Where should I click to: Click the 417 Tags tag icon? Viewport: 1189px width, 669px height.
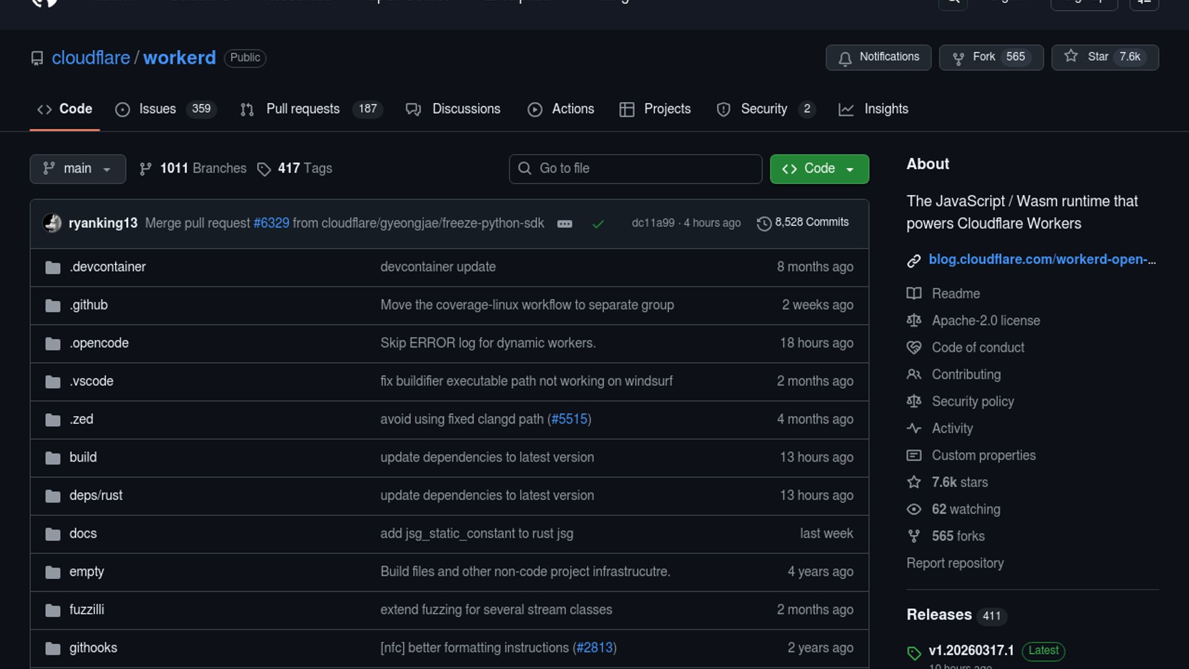[x=264, y=169]
